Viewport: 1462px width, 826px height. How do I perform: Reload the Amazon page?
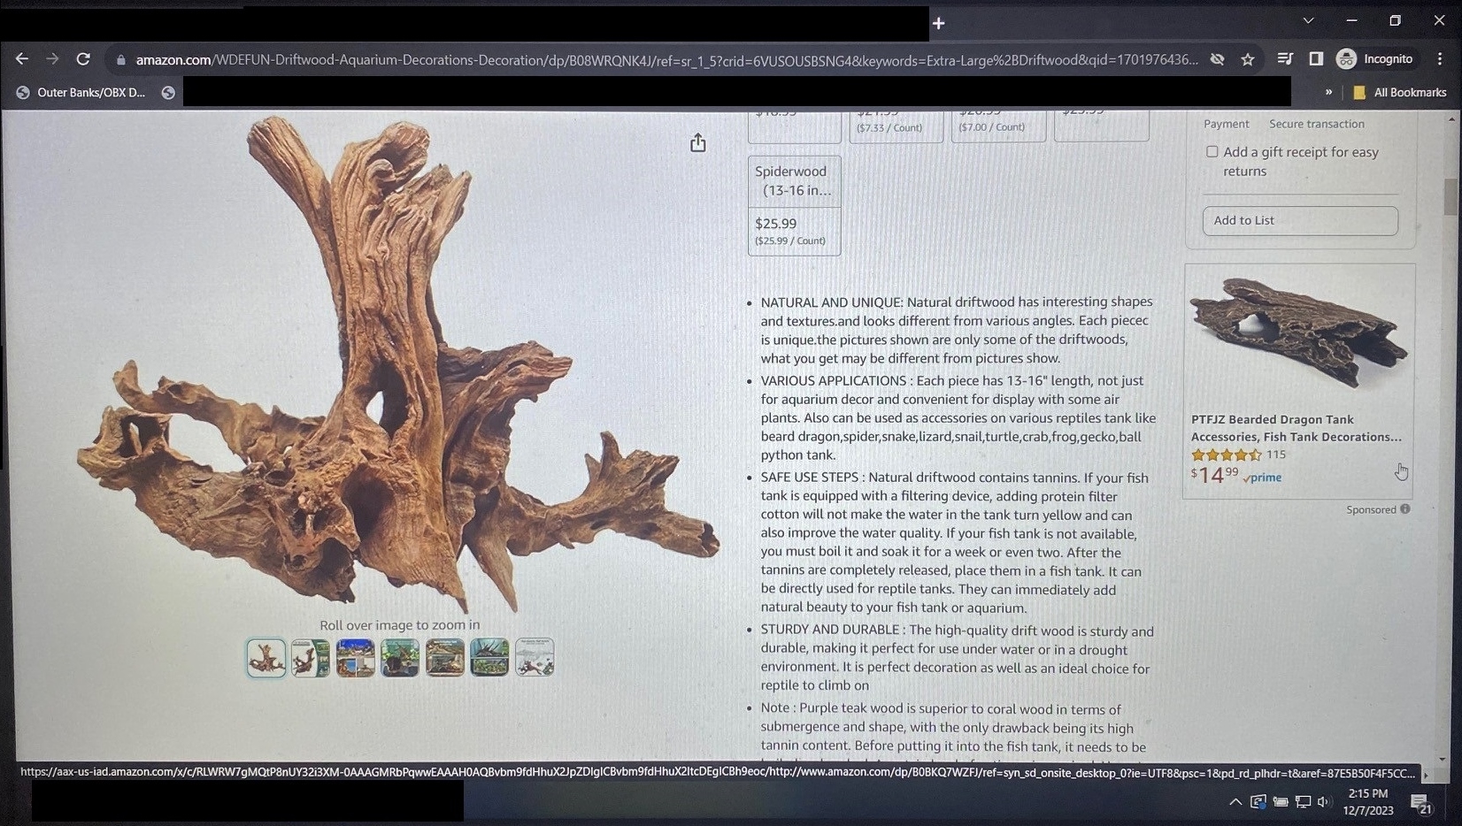[83, 59]
